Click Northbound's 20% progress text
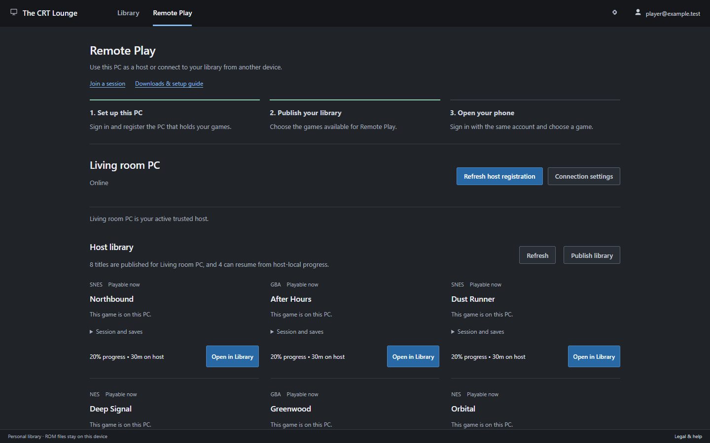This screenshot has width=710, height=443. pos(127,357)
